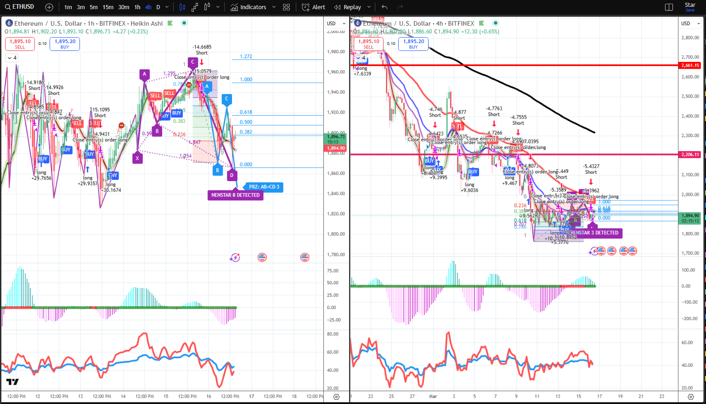This screenshot has width=706, height=404.
Task: Start bar Replay mode
Action: click(348, 7)
